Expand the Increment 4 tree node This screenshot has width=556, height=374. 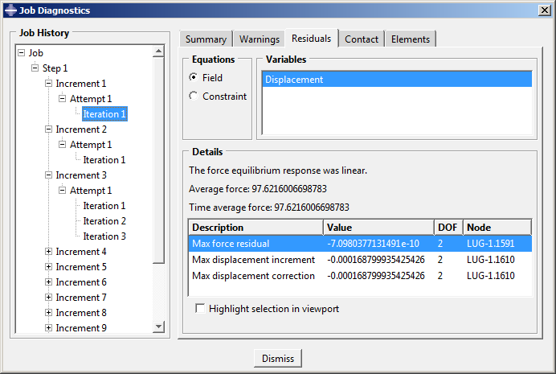click(x=49, y=252)
